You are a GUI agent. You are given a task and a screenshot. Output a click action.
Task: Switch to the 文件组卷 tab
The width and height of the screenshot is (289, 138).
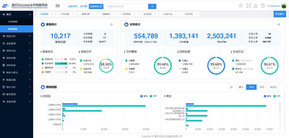(66, 14)
